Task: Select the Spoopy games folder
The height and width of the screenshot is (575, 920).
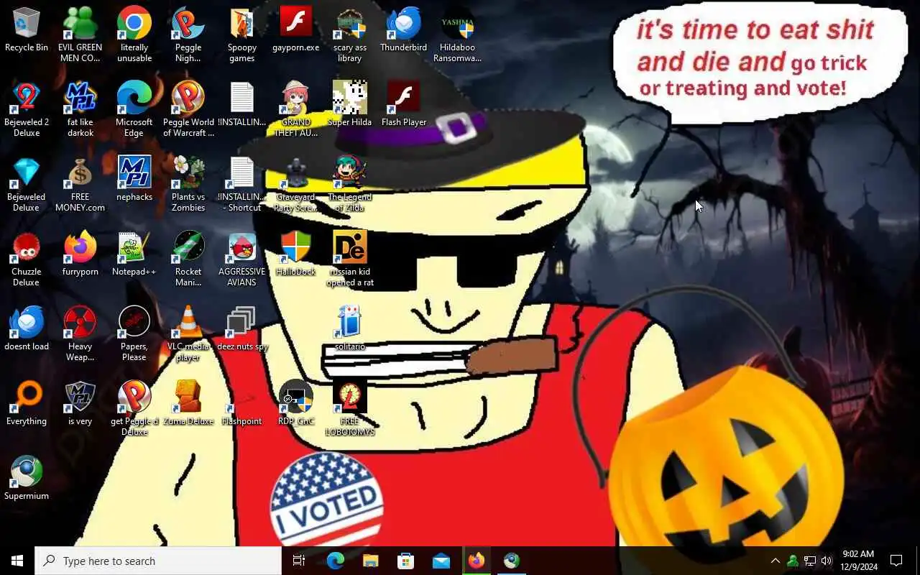Action: (242, 34)
